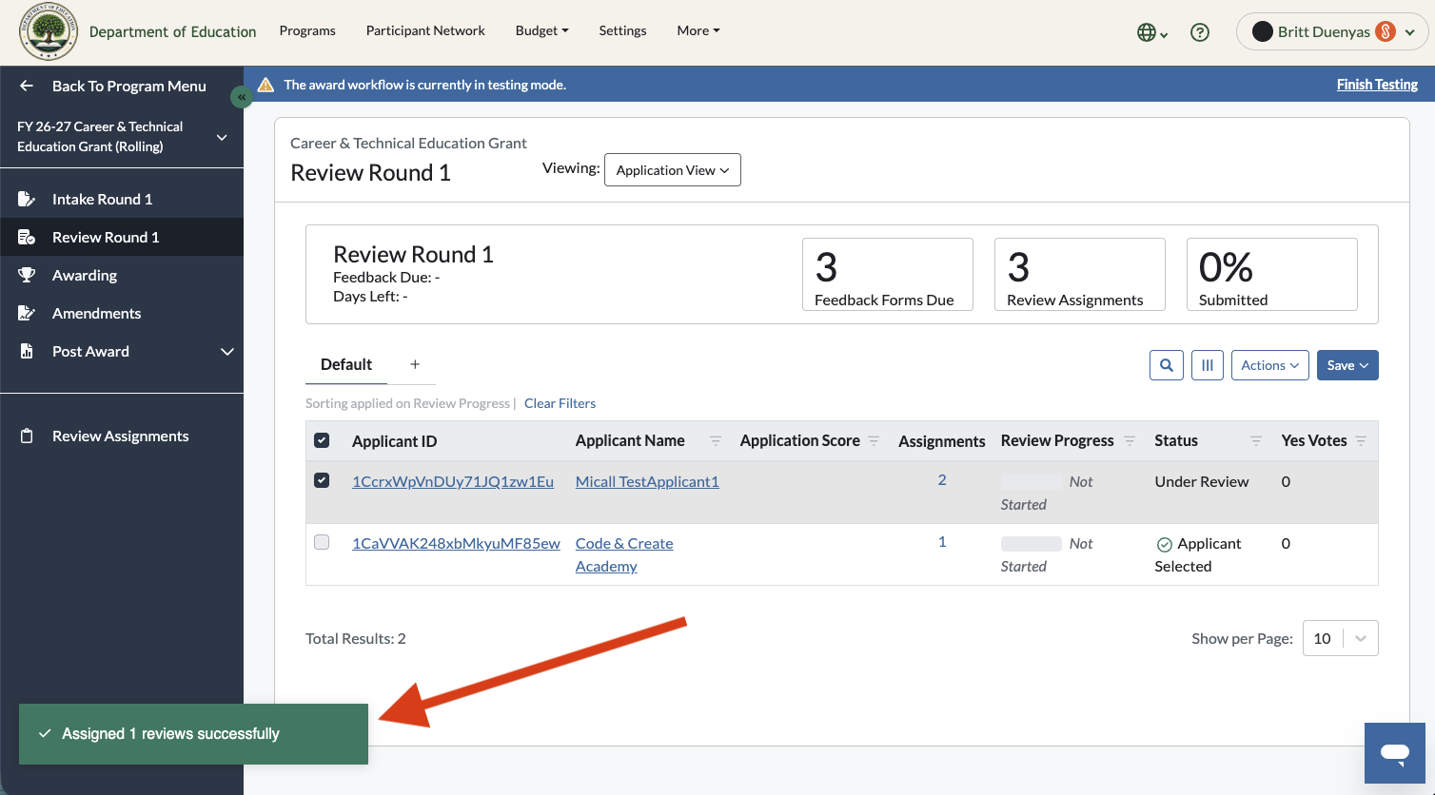
Task: Click the Applicant Name column filter icon
Action: point(716,441)
